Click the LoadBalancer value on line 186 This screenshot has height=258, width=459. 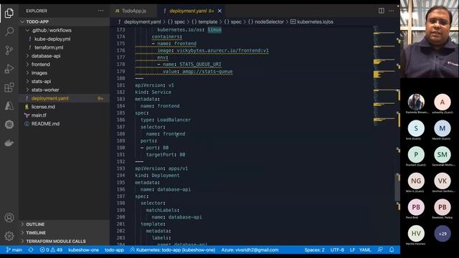point(174,120)
